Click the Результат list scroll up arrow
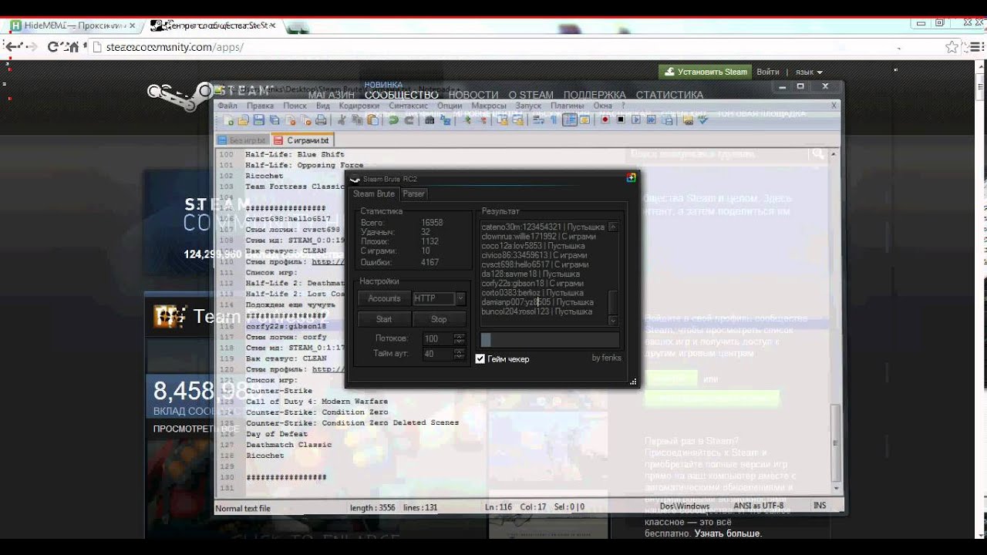The height and width of the screenshot is (555, 987). click(613, 227)
